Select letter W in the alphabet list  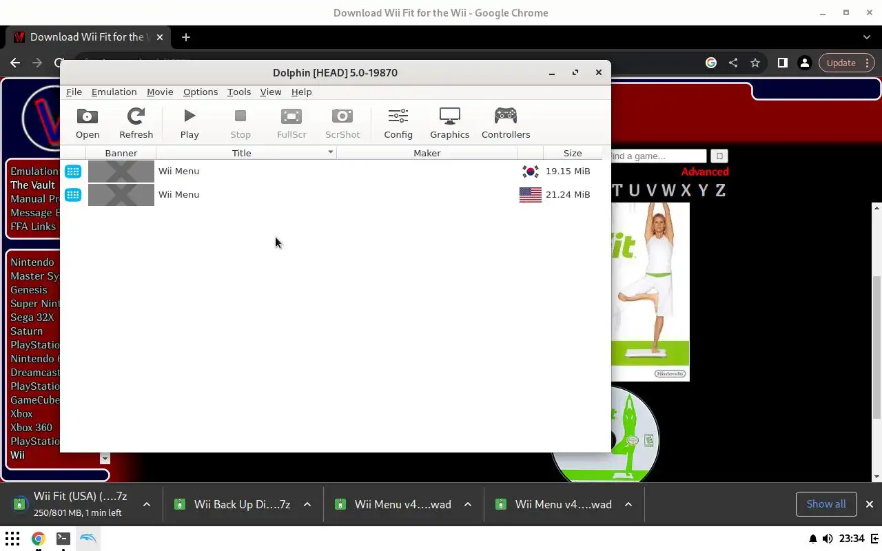[668, 191]
